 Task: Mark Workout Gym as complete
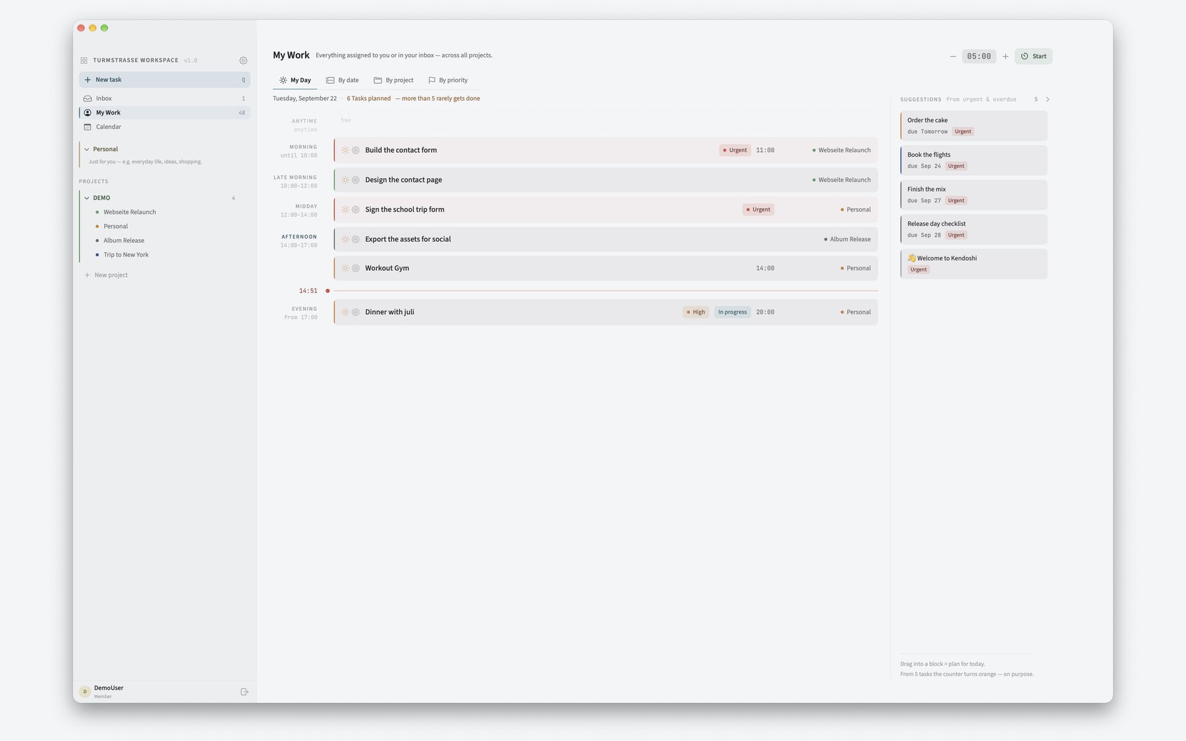tap(356, 268)
